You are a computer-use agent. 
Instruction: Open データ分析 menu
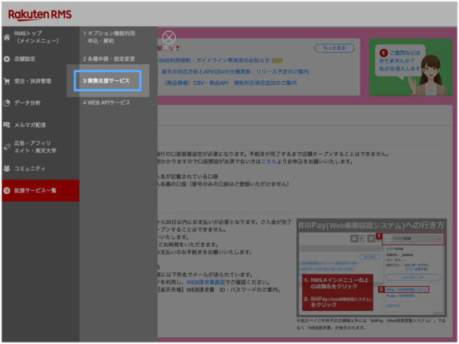coord(41,103)
